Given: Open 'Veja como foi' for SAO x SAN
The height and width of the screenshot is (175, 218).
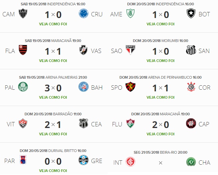Looking at the screenshot, I should (160, 61).
